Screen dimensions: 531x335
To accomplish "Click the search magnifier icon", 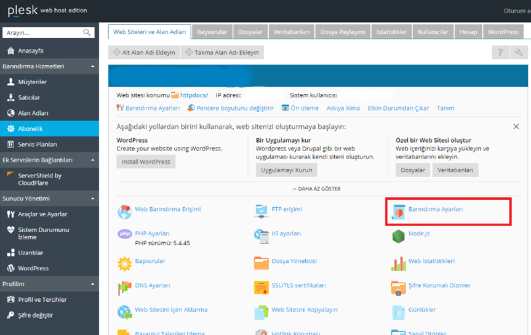I will (x=87, y=33).
